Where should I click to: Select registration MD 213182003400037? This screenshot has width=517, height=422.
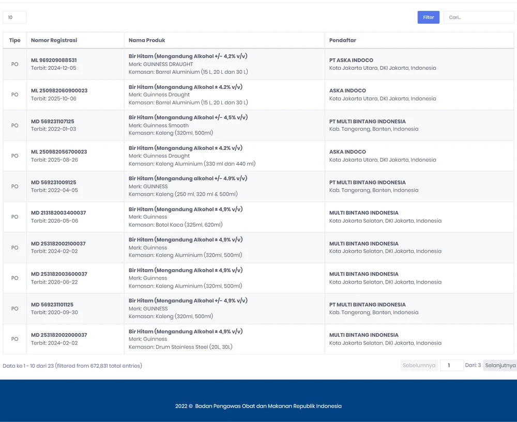coord(58,213)
